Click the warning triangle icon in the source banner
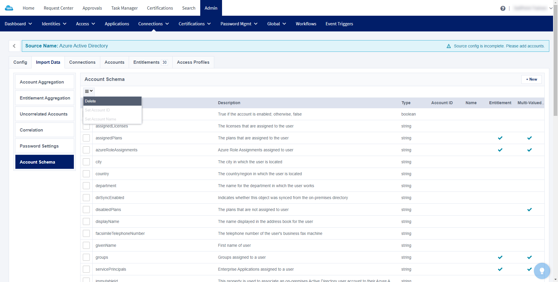The image size is (558, 282). [449, 46]
